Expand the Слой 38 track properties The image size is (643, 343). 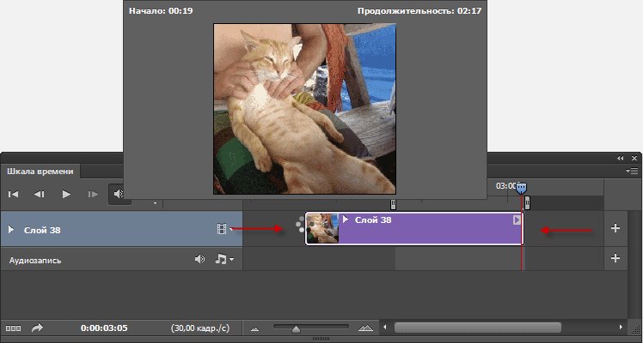11,229
